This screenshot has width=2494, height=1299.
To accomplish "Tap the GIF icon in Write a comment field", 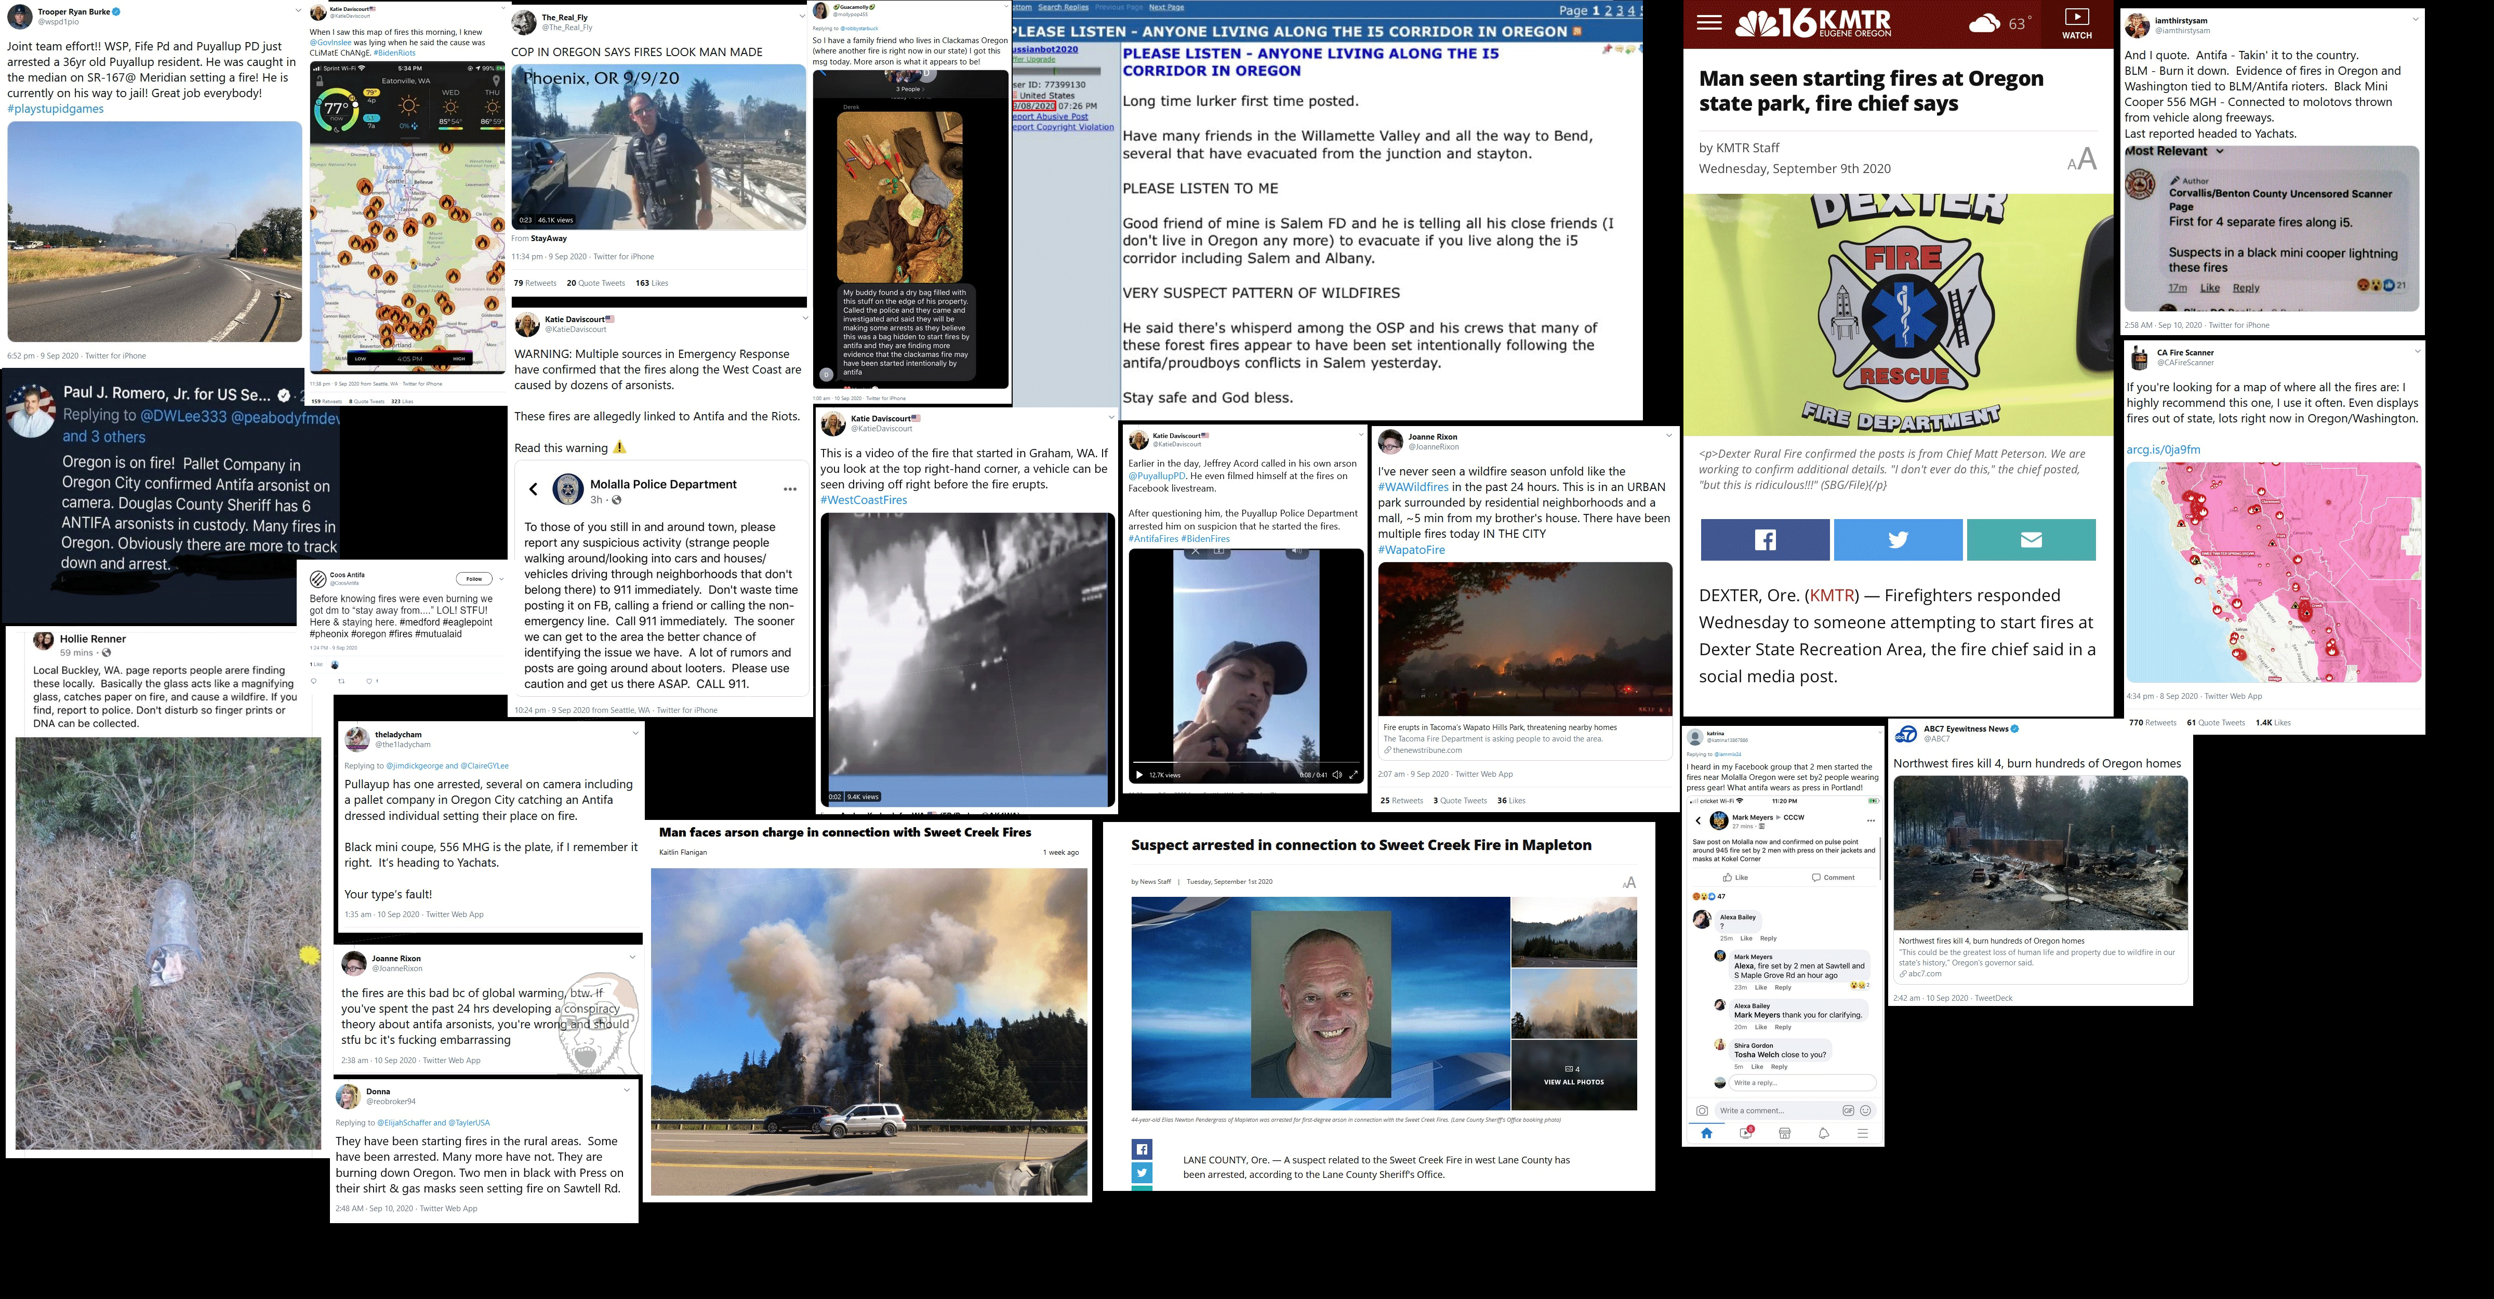I will (x=1848, y=1110).
